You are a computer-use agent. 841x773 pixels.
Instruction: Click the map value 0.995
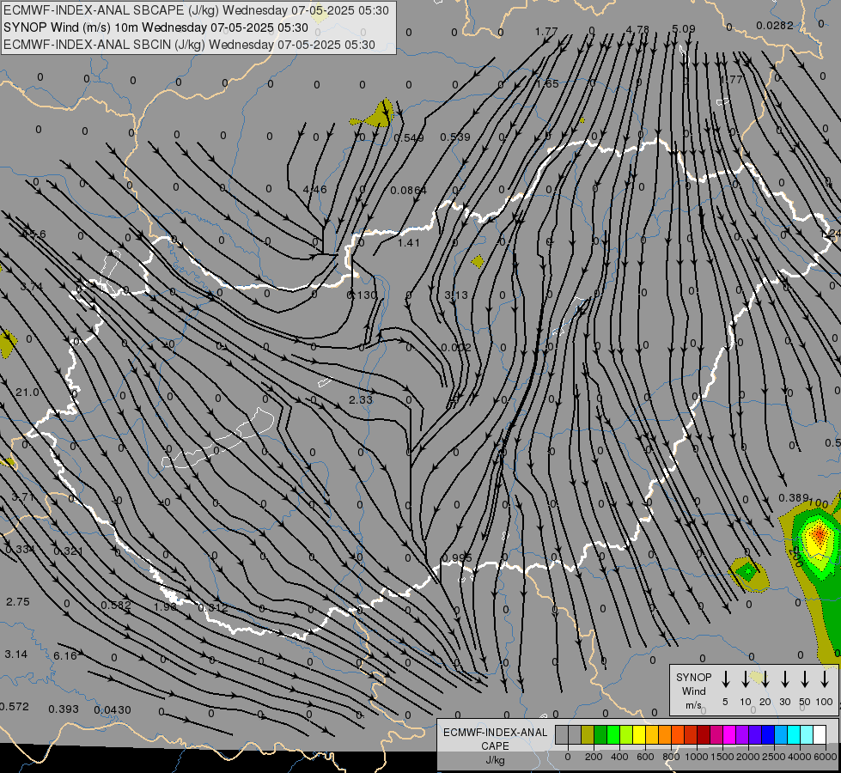pos(457,558)
